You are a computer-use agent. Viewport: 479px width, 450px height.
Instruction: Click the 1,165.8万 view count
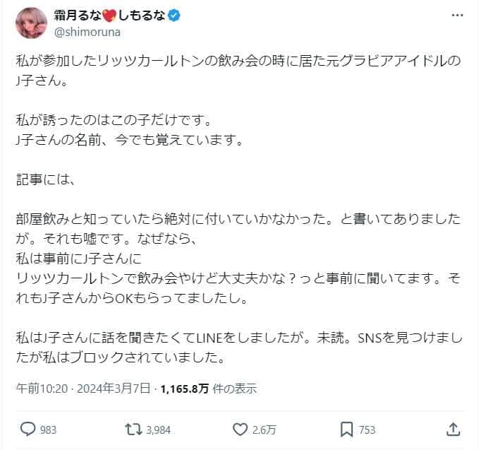click(x=184, y=388)
